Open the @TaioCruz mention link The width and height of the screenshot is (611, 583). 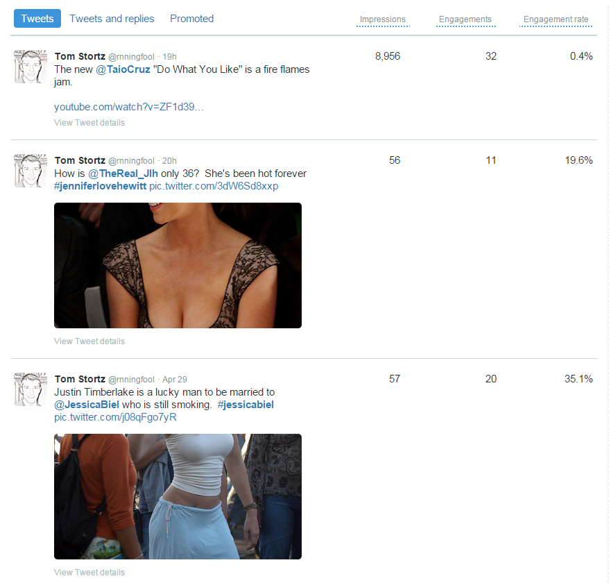(123, 69)
